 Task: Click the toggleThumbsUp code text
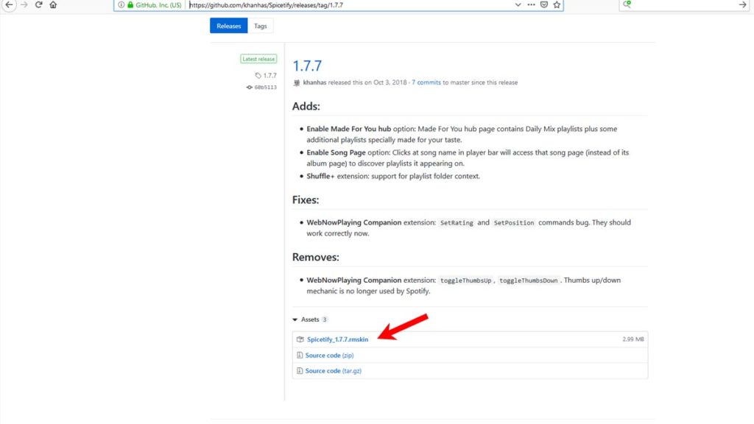click(x=465, y=280)
